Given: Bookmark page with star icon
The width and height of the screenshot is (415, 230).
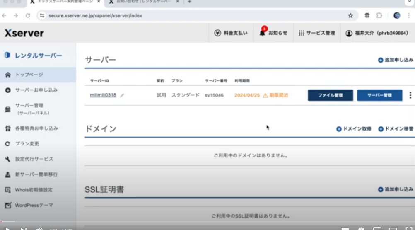Looking at the screenshot, I should click(350, 16).
